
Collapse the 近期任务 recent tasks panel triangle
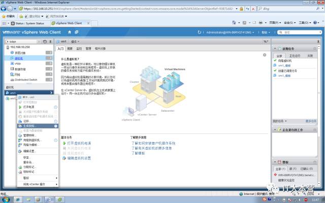[x=275, y=49]
